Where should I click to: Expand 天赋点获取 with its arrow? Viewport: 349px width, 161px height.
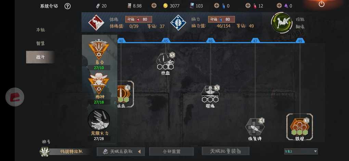tap(139, 152)
